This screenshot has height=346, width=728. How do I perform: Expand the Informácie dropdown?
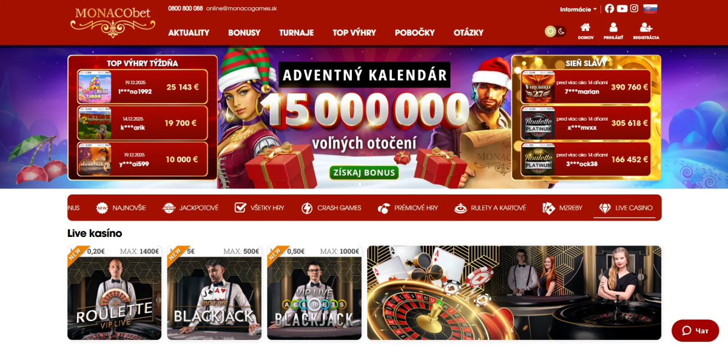pos(578,9)
